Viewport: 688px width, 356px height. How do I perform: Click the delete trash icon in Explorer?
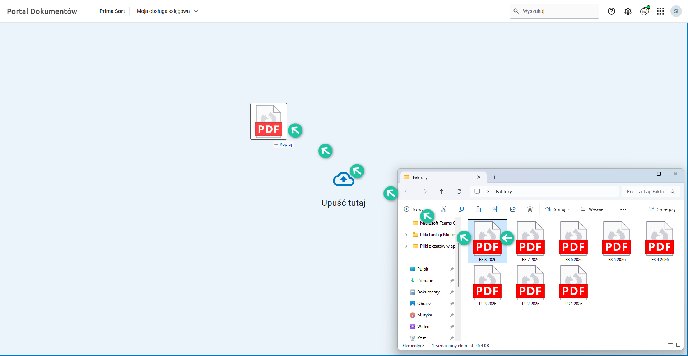click(x=530, y=209)
